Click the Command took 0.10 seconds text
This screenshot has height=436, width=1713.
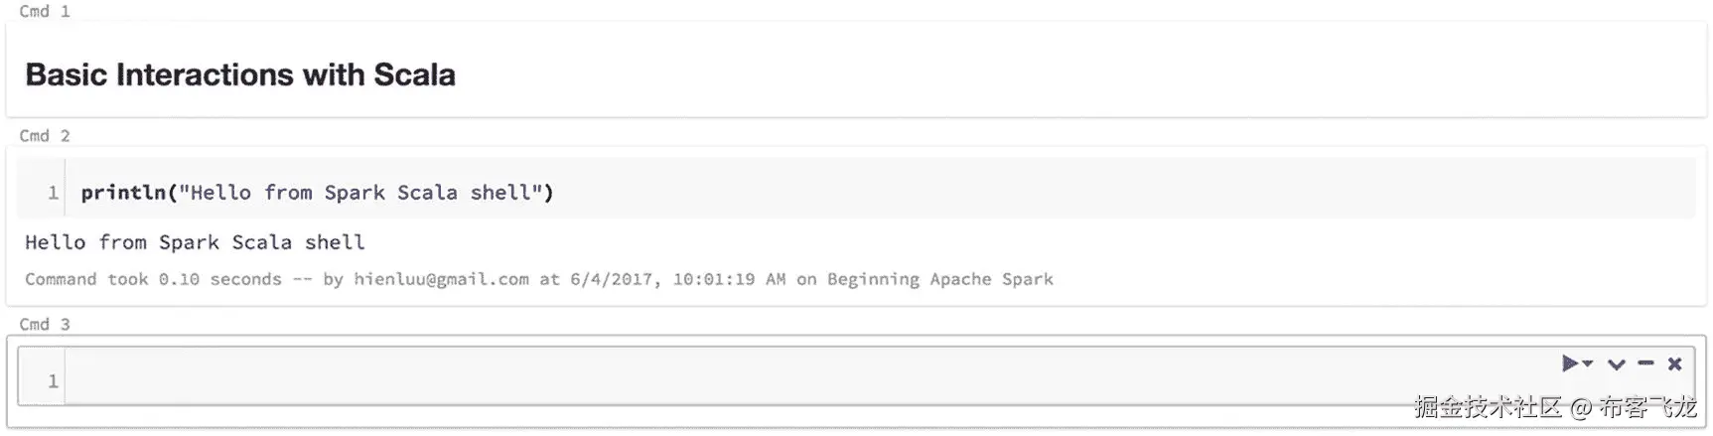point(153,280)
